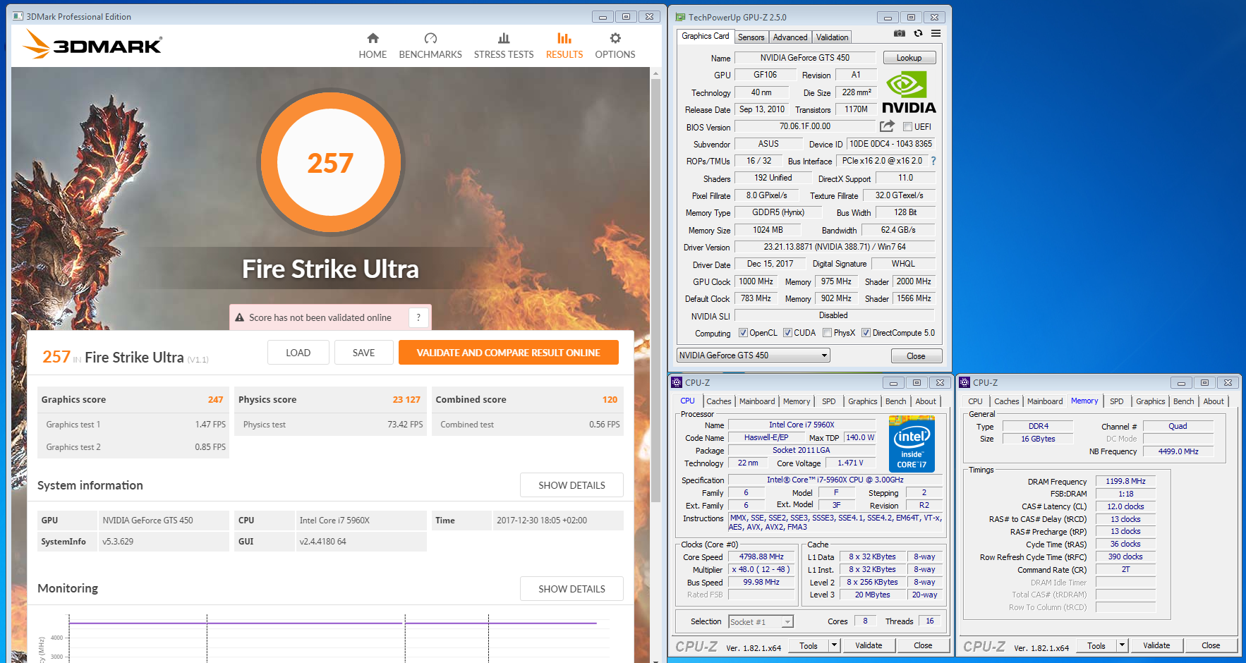Toggle the UEFI checkbox in GPU-Z
1246x663 pixels.
[908, 127]
